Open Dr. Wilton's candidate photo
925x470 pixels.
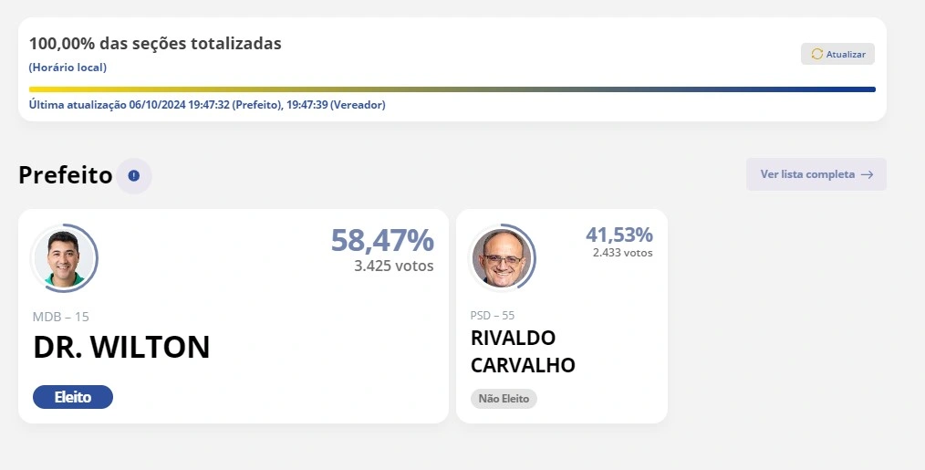coord(64,258)
